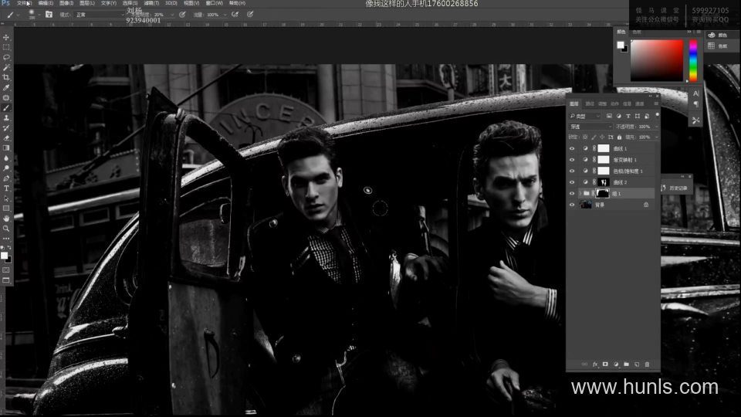Viewport: 741px width, 417px height.
Task: Expand the 组 1 layer group
Action: [580, 193]
